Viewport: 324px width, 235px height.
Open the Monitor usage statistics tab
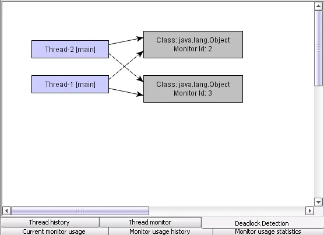(x=268, y=232)
